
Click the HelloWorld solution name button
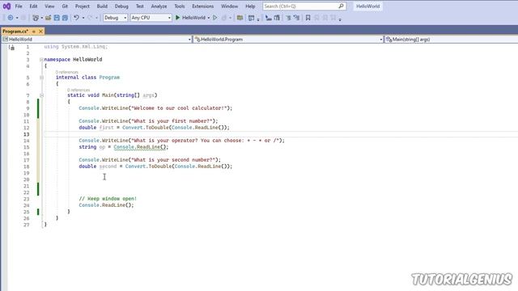(367, 6)
